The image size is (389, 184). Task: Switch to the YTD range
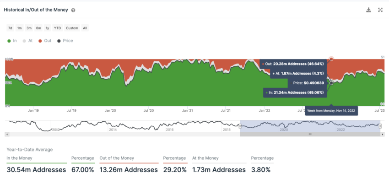(x=57, y=28)
